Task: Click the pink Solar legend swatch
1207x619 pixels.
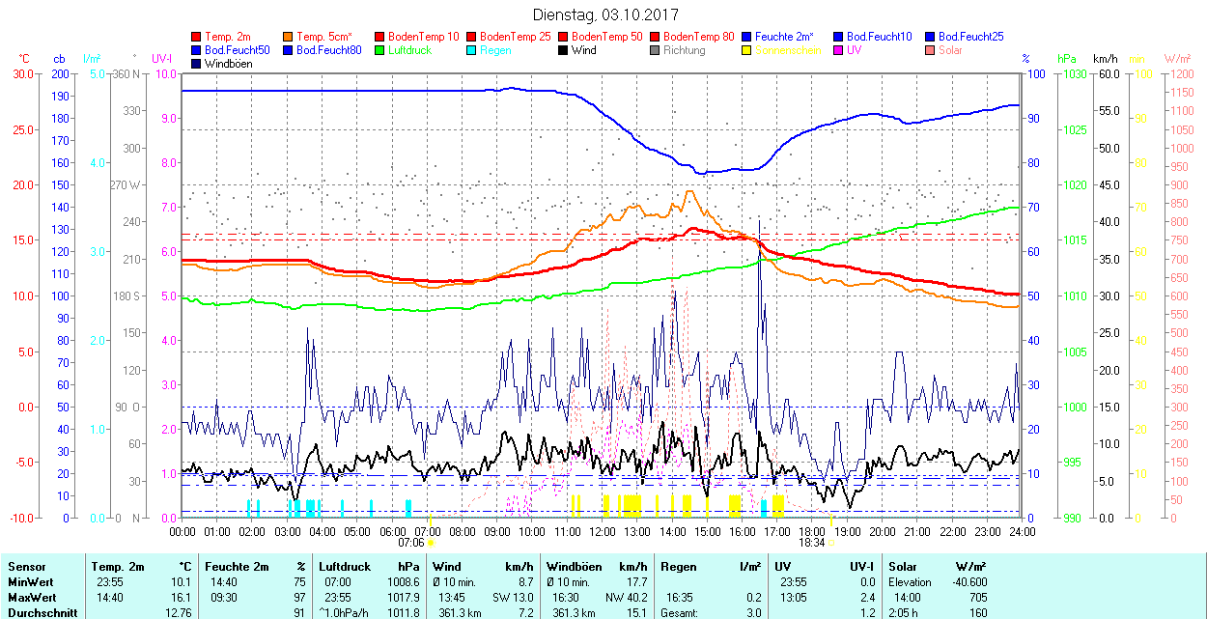Action: (931, 50)
